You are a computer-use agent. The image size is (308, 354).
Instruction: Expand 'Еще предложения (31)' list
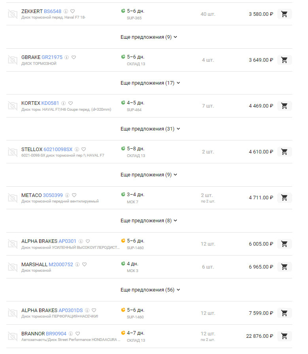click(x=150, y=129)
